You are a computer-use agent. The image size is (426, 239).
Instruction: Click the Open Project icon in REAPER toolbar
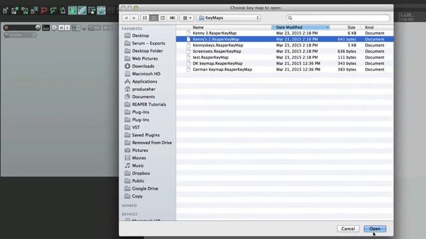click(x=15, y=11)
